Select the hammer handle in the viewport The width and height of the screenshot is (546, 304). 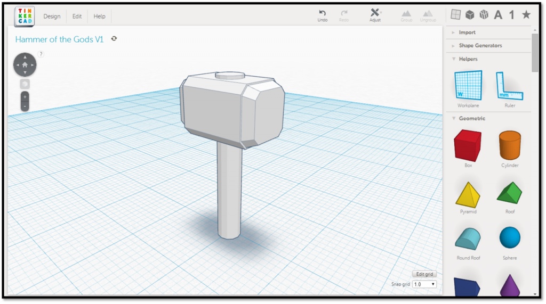[x=229, y=190]
